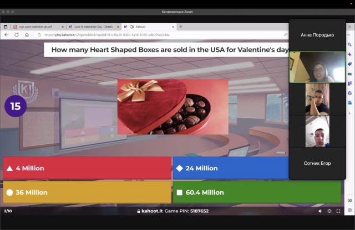Click the 2/10 question counter

(8, 211)
